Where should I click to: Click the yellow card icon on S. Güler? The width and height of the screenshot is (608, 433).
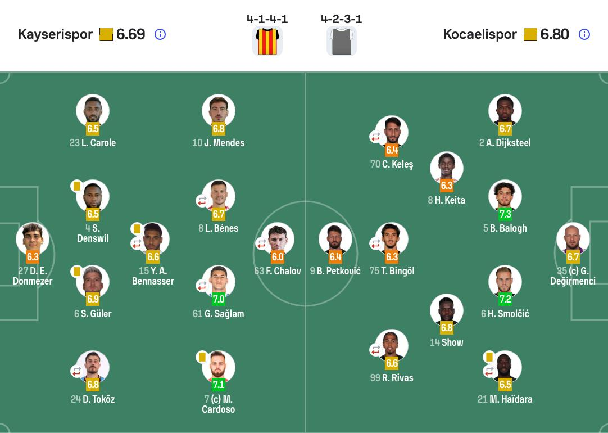[x=77, y=272]
